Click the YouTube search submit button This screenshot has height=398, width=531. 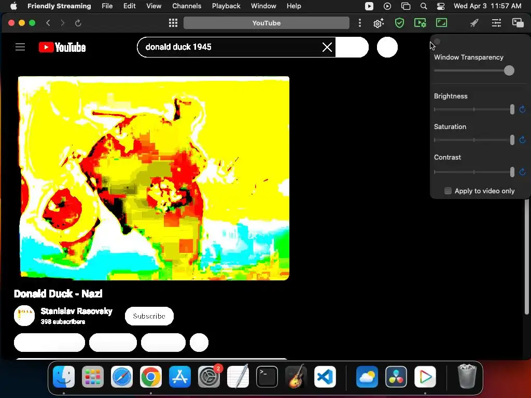(352, 47)
